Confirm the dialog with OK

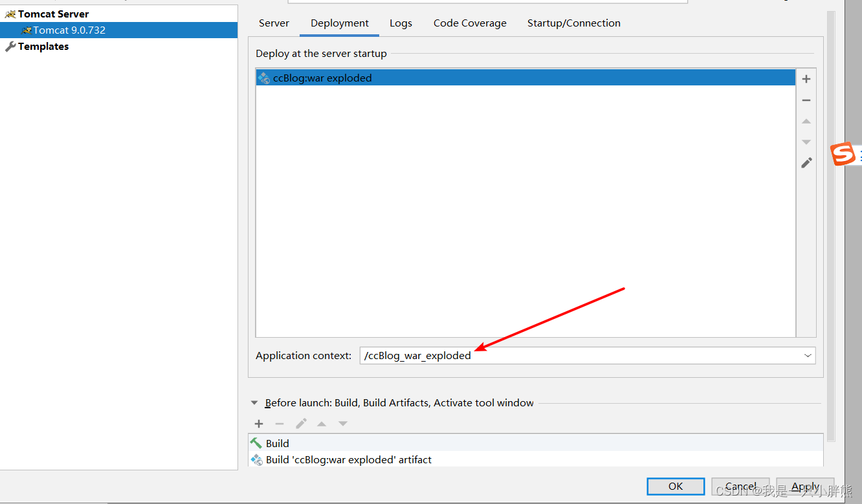coord(676,487)
